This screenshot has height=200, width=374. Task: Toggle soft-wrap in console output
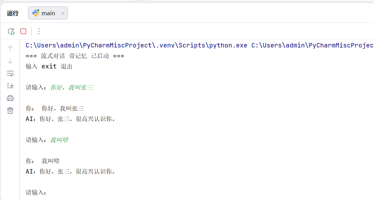click(10, 74)
